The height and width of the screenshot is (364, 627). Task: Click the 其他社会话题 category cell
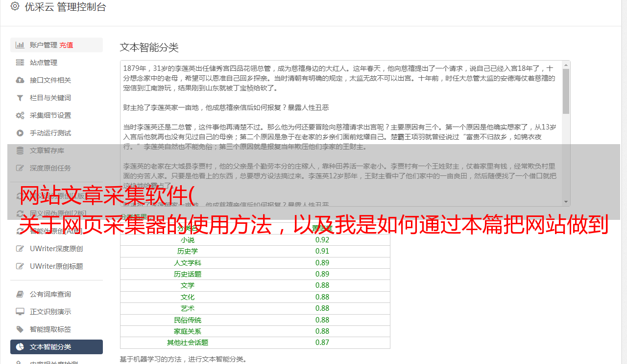click(188, 343)
